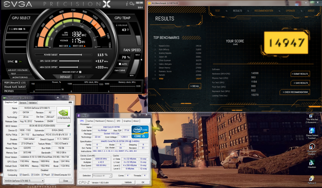Image resolution: width=322 pixels, height=188 pixels.
Task: Click See All under Top Benchmarks
Action: pos(195,86)
